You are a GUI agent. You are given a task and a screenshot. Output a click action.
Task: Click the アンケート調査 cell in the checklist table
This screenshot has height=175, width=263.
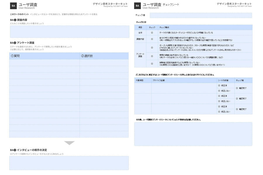pos(140,55)
